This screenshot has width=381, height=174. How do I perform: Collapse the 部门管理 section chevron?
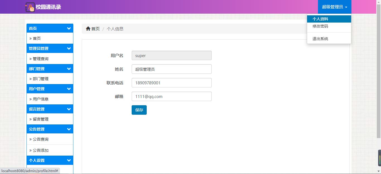(69, 69)
